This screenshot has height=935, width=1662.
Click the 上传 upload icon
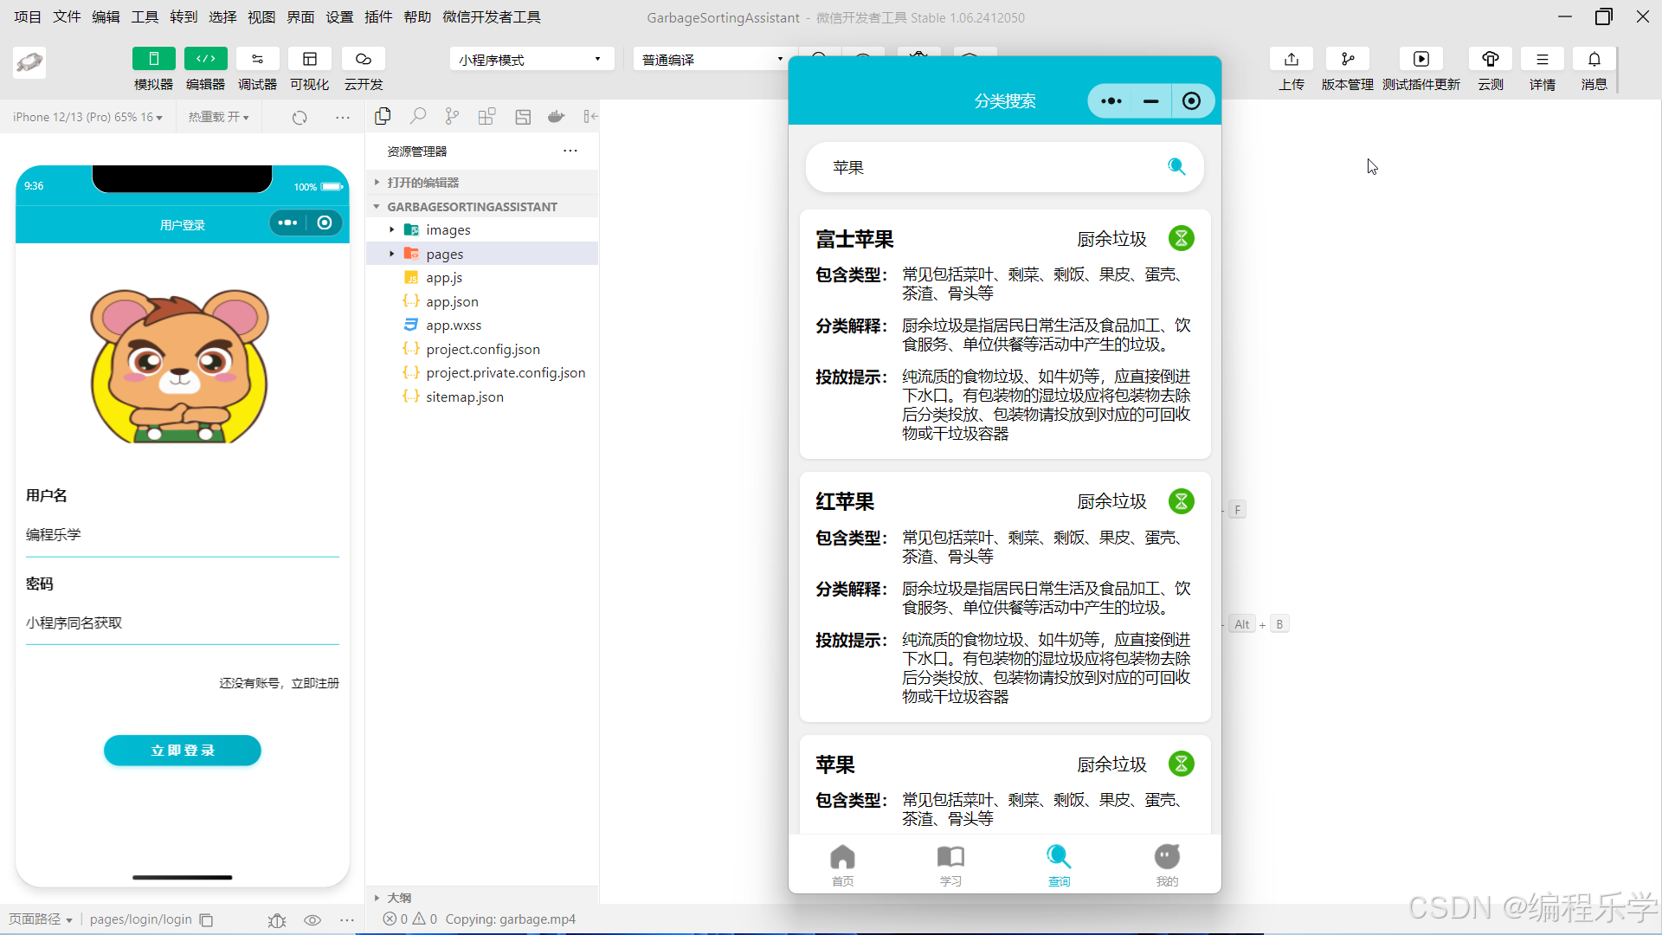tap(1291, 59)
